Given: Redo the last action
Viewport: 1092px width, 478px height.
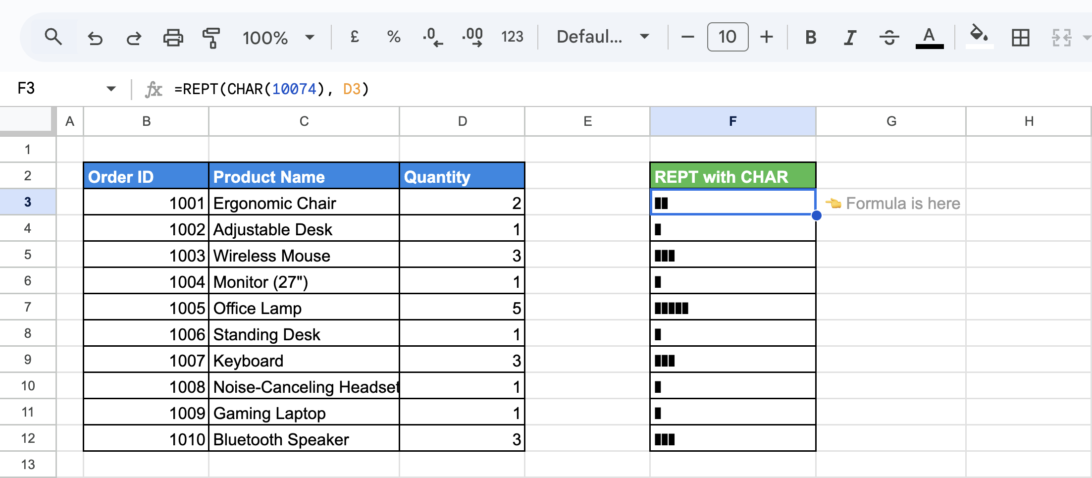Looking at the screenshot, I should pos(134,38).
